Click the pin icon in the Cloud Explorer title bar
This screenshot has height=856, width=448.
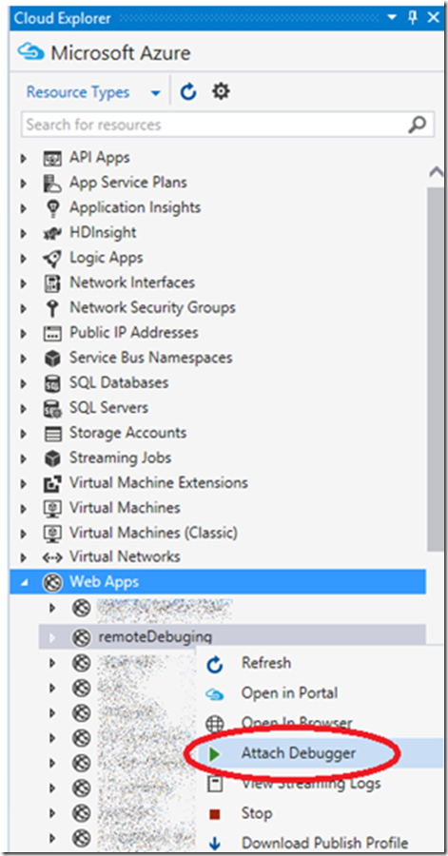click(x=413, y=18)
